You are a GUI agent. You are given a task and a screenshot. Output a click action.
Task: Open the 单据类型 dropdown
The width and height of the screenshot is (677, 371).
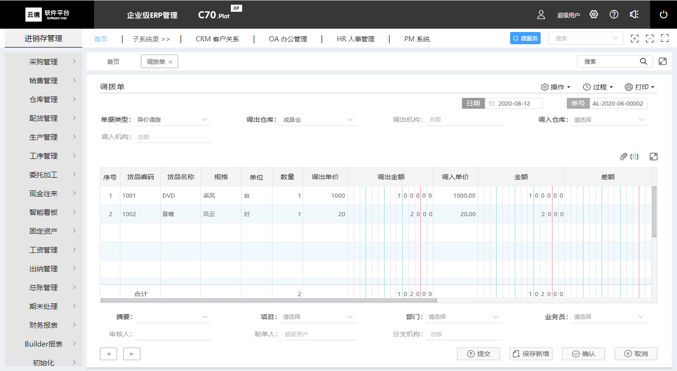[x=173, y=120]
